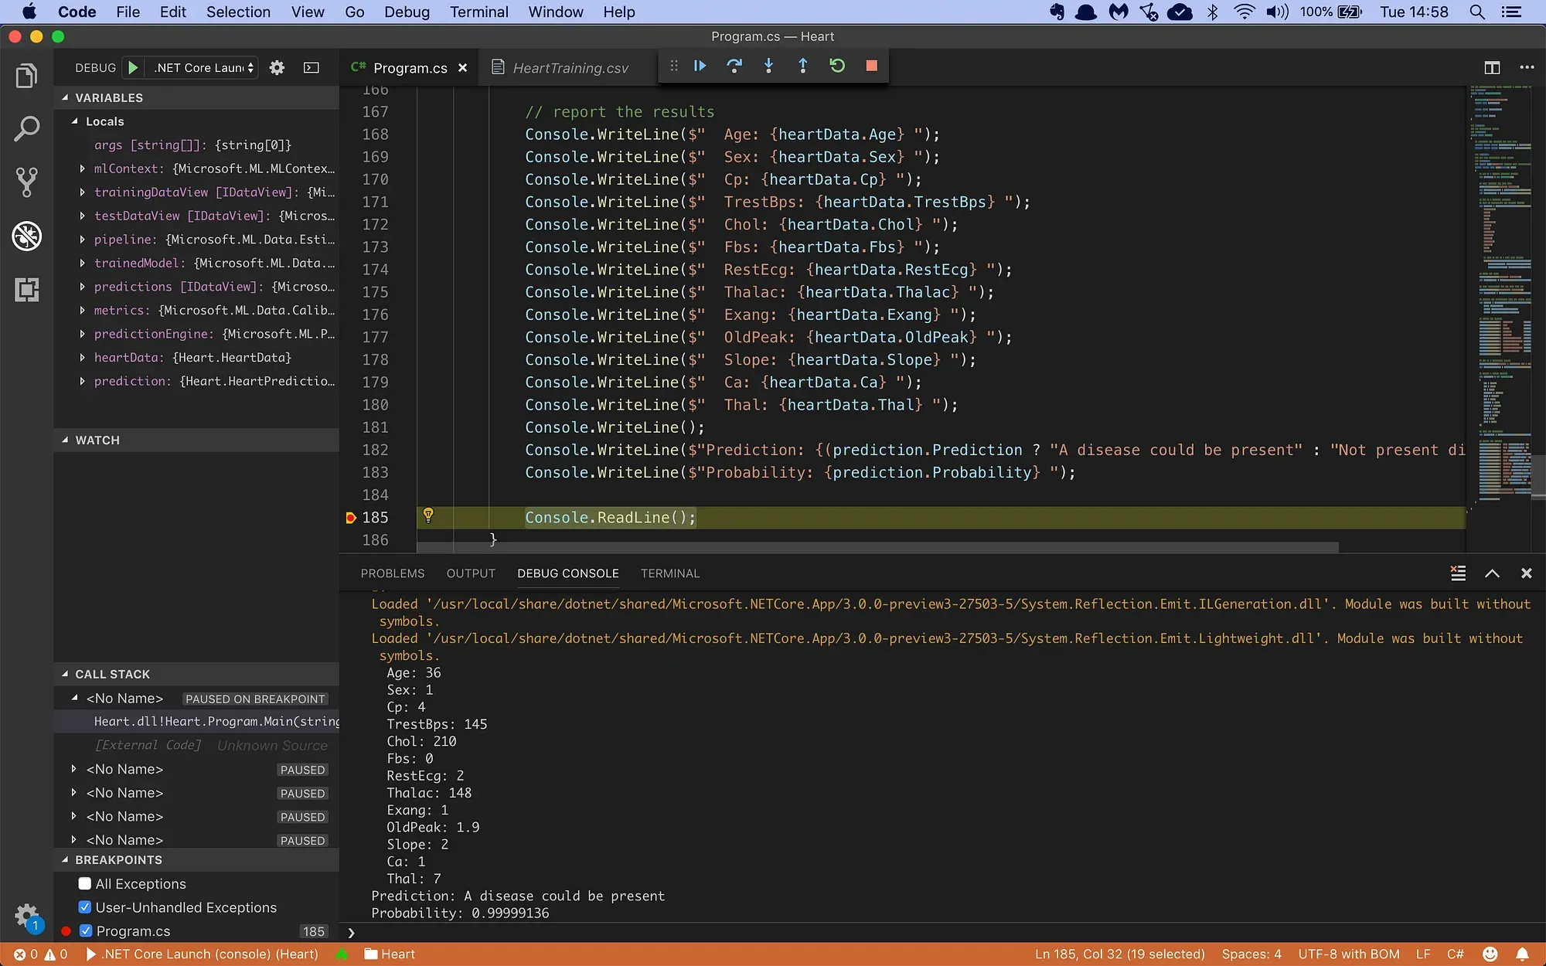Open the Debug menu in menu bar
1546x966 pixels.
(407, 12)
